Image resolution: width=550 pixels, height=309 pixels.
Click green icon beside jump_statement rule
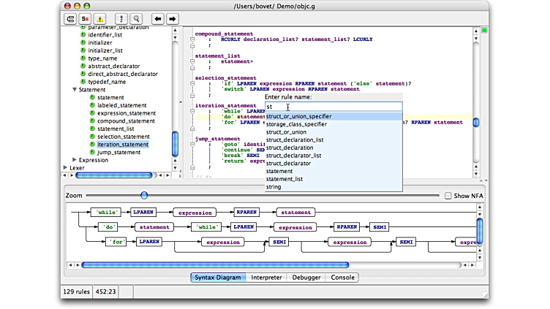pyautogui.click(x=92, y=153)
